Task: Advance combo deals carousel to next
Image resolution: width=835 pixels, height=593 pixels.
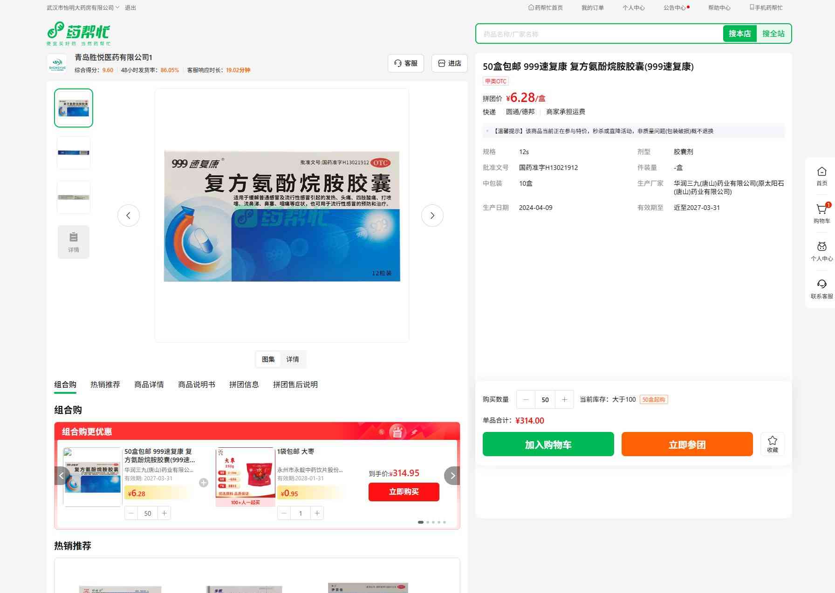Action: 452,476
